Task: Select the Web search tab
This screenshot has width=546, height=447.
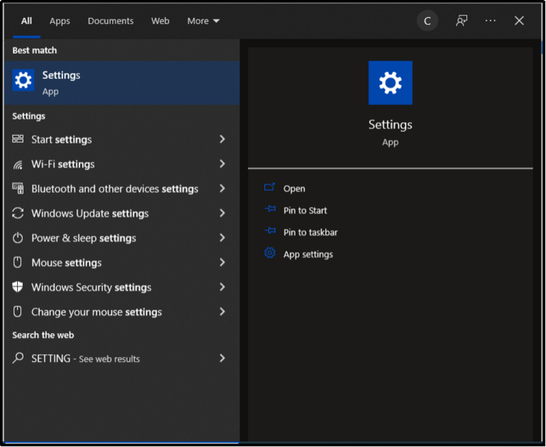Action: tap(160, 21)
